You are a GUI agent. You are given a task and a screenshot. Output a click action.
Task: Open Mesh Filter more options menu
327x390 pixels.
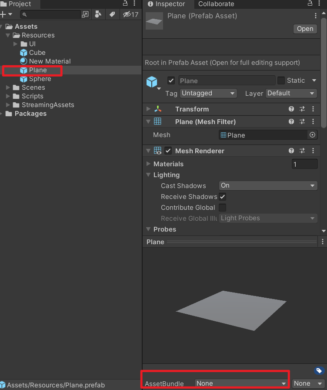coord(313,121)
